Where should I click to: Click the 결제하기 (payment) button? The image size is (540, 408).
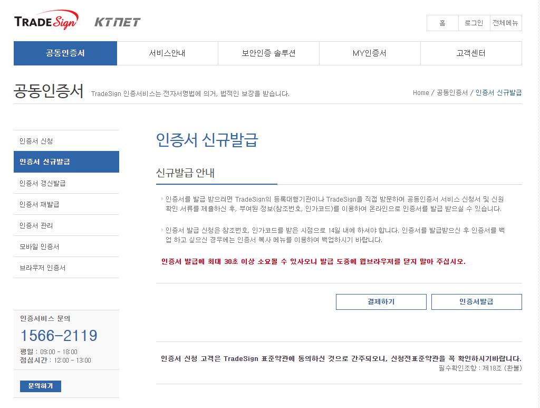(381, 301)
